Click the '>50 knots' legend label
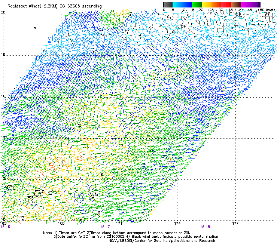277x243 pixels. tap(266, 10)
